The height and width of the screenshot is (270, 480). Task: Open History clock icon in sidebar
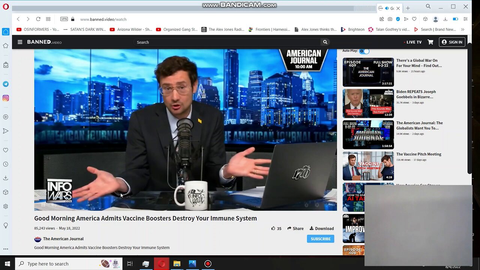(x=6, y=164)
